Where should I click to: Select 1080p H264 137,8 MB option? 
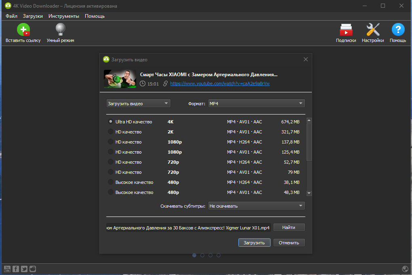[111, 142]
